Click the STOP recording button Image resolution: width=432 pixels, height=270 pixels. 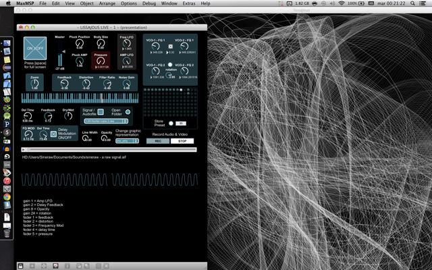(182, 141)
